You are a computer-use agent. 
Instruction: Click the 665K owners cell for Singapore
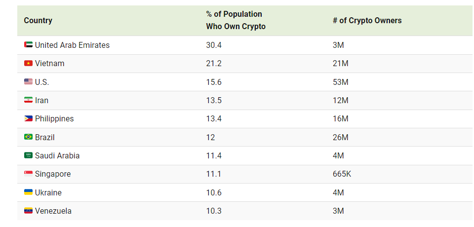point(342,174)
